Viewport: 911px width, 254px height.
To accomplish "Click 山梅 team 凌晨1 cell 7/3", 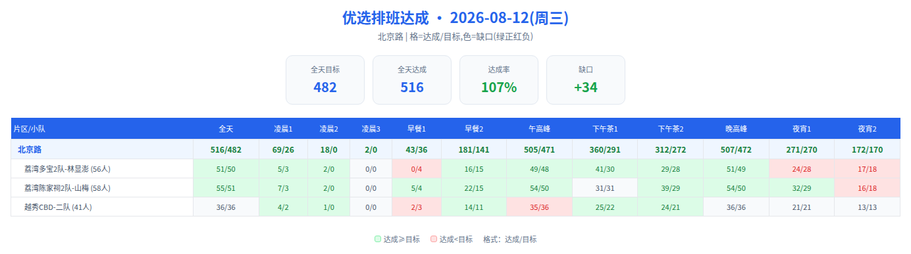I will [x=283, y=188].
